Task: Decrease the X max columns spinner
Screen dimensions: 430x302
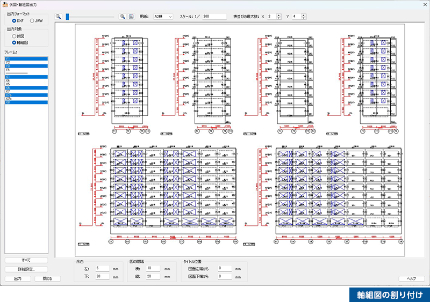Action: click(x=278, y=19)
